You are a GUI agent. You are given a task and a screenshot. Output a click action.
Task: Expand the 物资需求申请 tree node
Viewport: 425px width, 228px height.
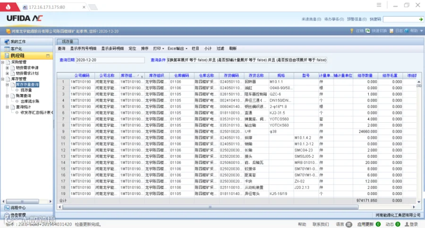pos(7,68)
